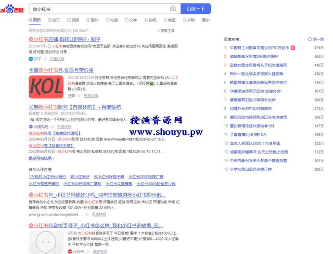Switch to the 图片 tab
The image size is (333, 254).
click(93, 20)
